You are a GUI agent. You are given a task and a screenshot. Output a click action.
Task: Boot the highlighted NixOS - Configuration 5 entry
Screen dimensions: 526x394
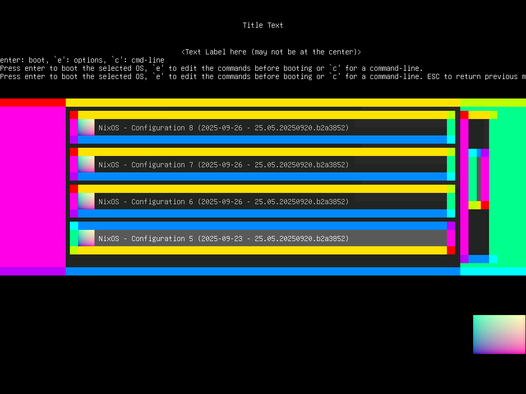(x=223, y=239)
